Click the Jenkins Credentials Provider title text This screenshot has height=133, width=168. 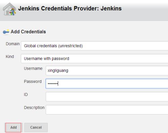[70, 8]
